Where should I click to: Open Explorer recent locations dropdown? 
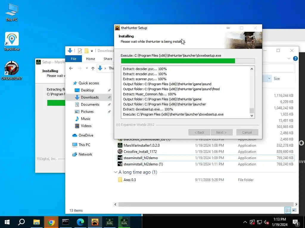tap(87, 68)
